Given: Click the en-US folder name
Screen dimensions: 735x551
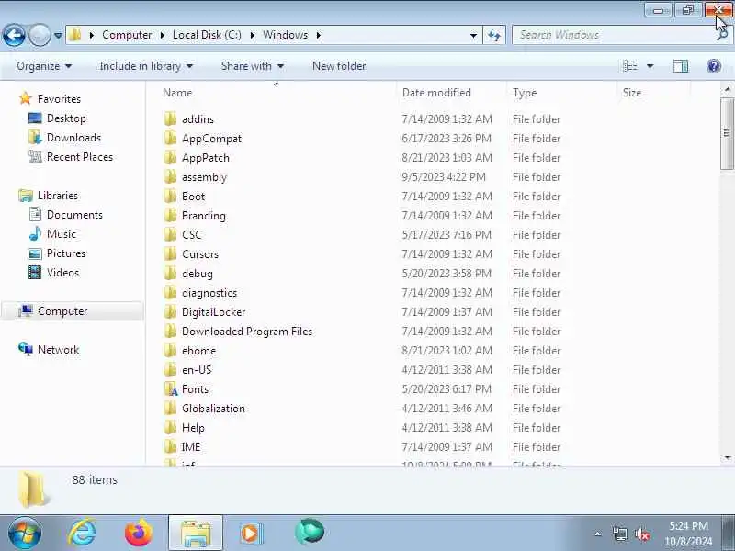Looking at the screenshot, I should click(x=197, y=370).
